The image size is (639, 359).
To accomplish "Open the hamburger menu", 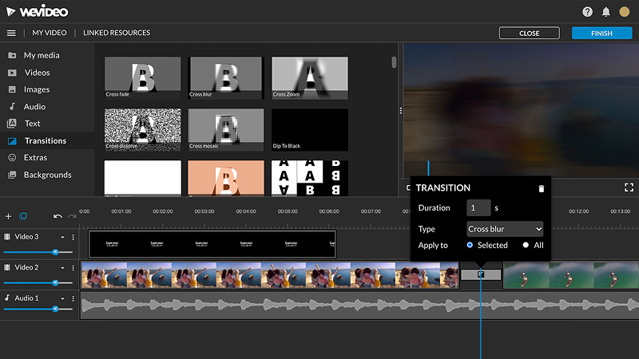I will click(x=11, y=34).
